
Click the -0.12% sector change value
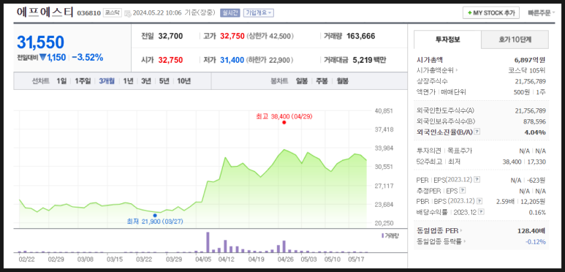point(536,241)
